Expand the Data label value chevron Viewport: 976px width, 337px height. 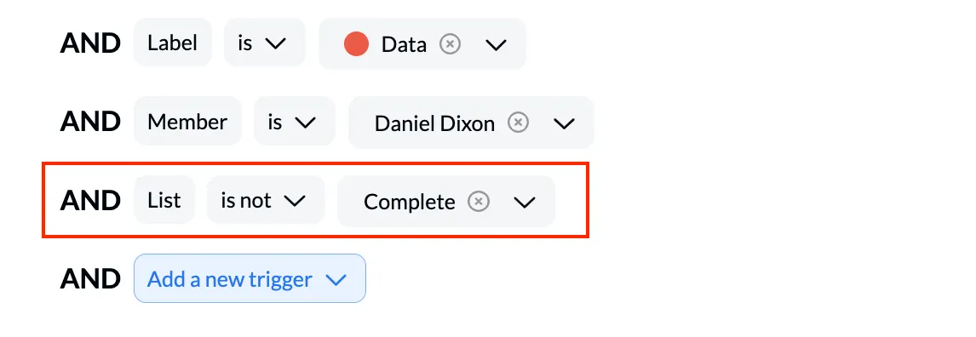(x=497, y=44)
